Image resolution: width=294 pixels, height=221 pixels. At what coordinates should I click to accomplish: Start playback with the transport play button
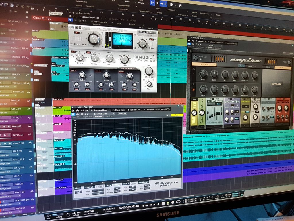pyautogui.click(x=168, y=203)
